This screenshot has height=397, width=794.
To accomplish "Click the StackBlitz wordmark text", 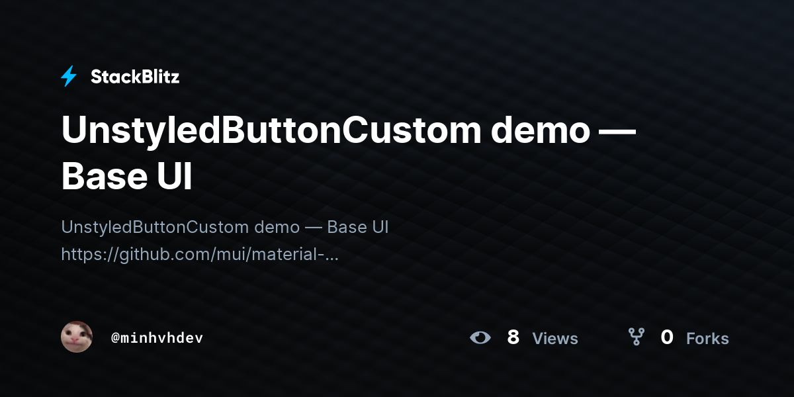I will (135, 77).
